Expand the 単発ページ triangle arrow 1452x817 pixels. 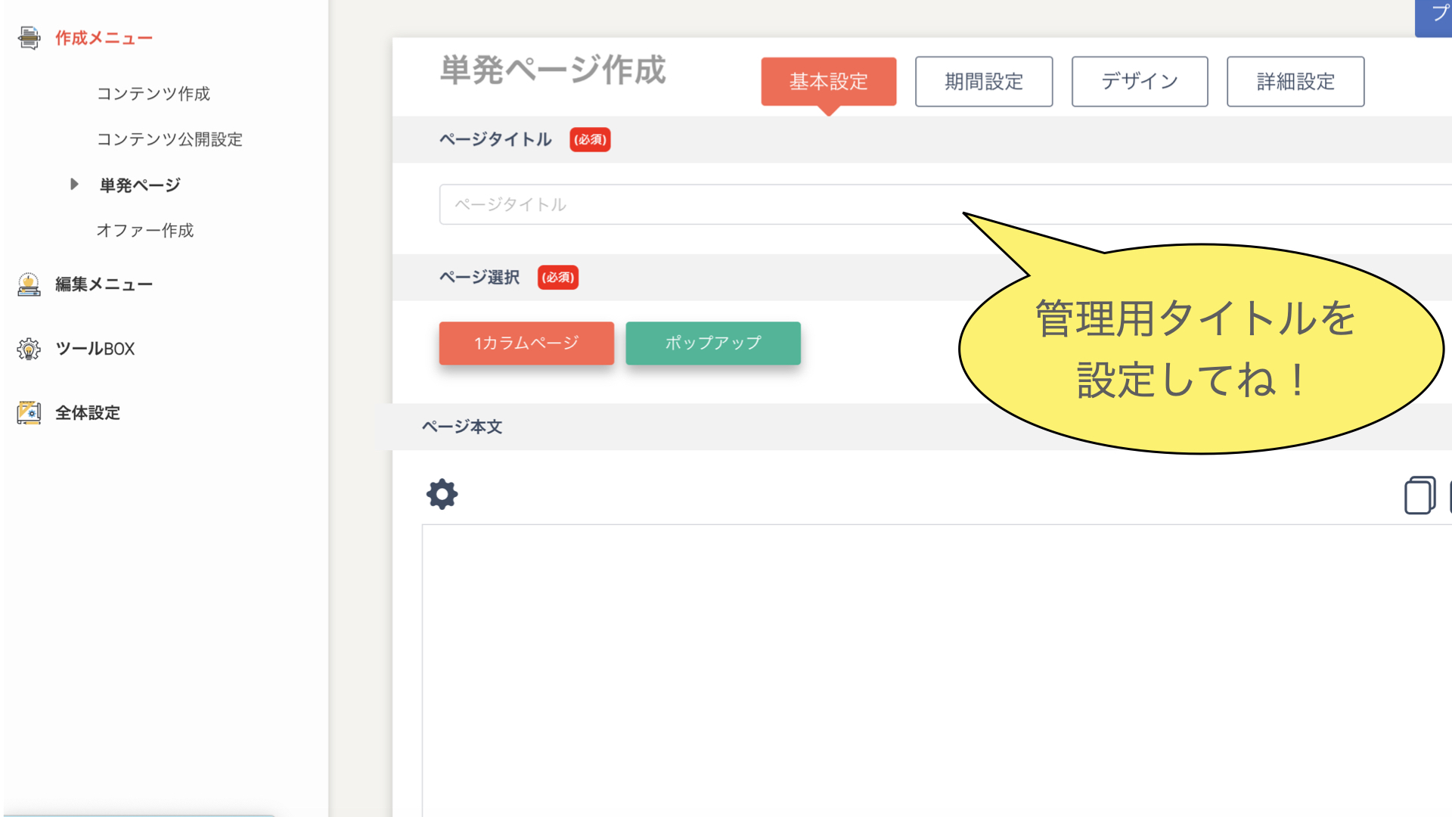coord(74,184)
